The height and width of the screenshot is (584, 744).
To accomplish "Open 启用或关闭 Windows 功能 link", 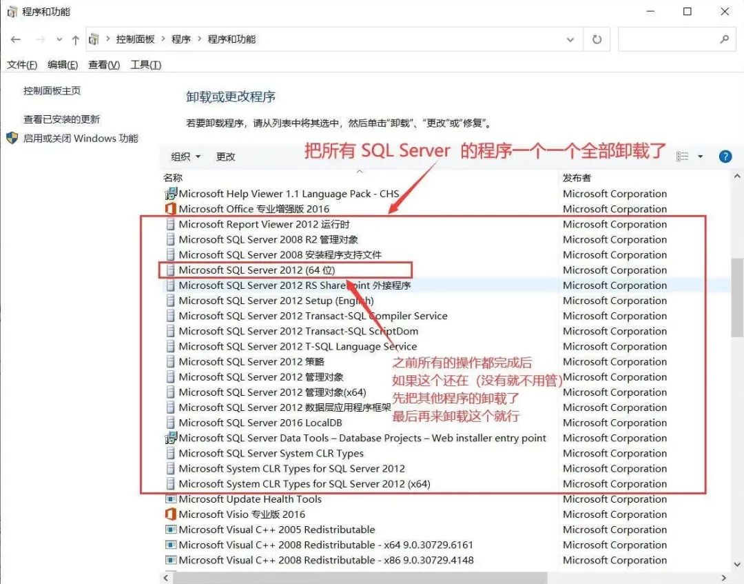I will [81, 138].
